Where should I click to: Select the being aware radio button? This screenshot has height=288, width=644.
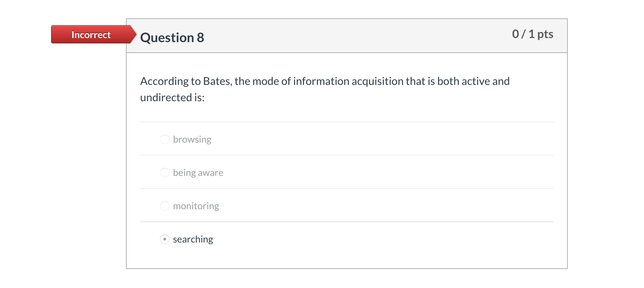pos(165,172)
